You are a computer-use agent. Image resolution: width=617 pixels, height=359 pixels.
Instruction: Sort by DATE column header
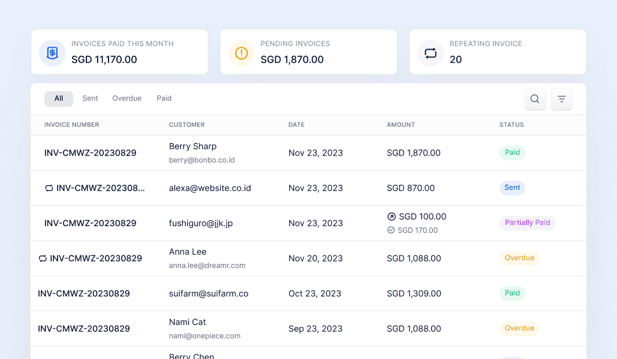(296, 124)
